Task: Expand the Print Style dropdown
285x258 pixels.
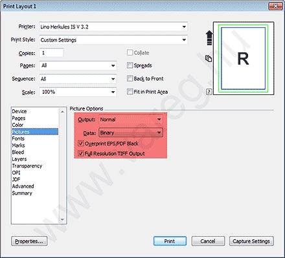Action: (113, 40)
